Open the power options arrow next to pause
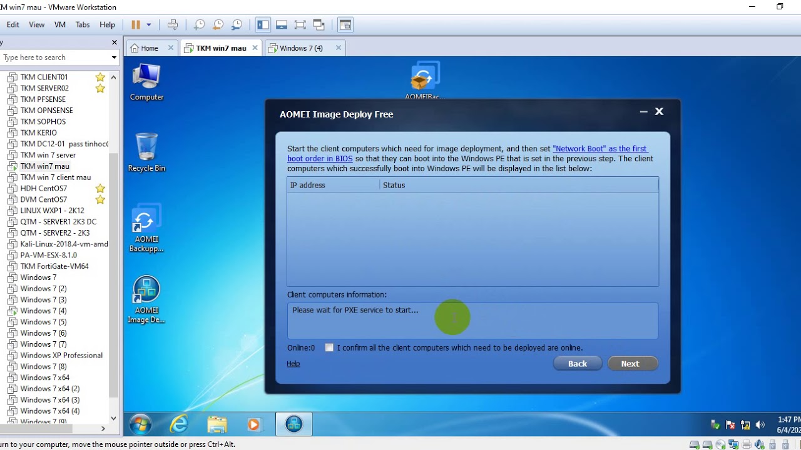 (x=149, y=25)
